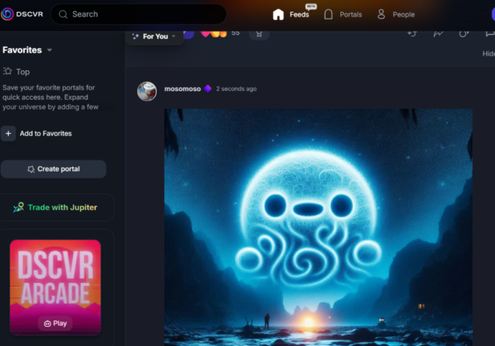
Task: Go to the People tab
Action: tap(403, 14)
